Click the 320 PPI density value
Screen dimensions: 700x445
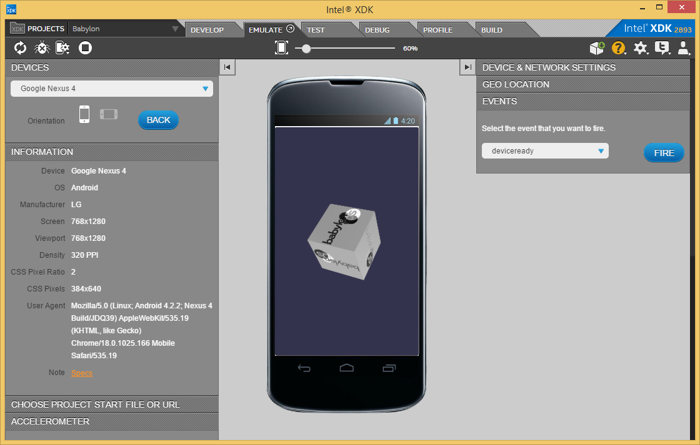click(85, 255)
